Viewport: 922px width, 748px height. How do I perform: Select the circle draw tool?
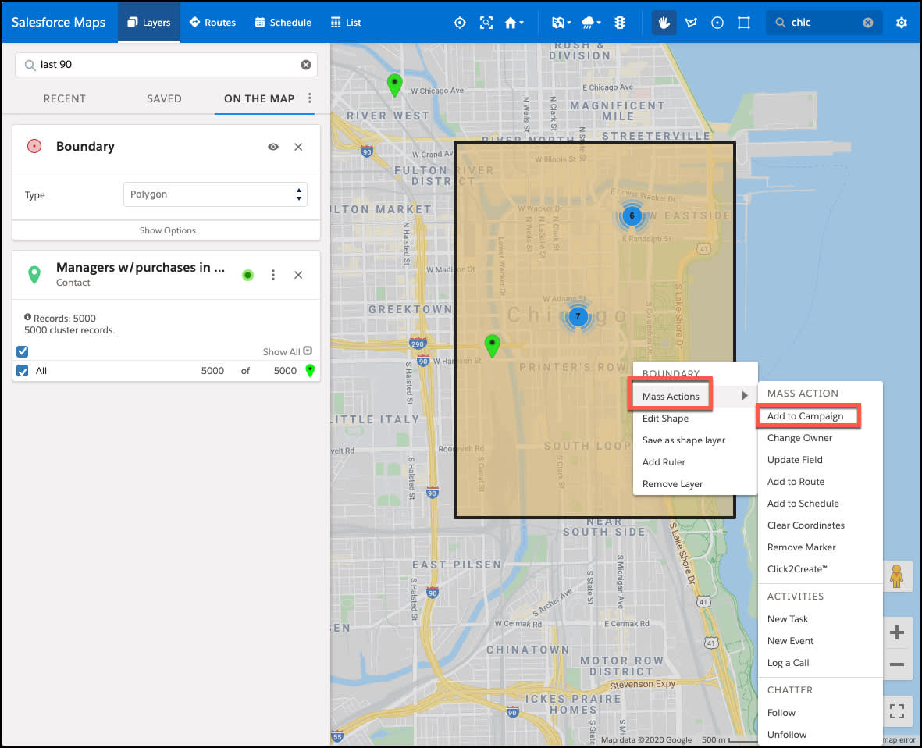717,23
